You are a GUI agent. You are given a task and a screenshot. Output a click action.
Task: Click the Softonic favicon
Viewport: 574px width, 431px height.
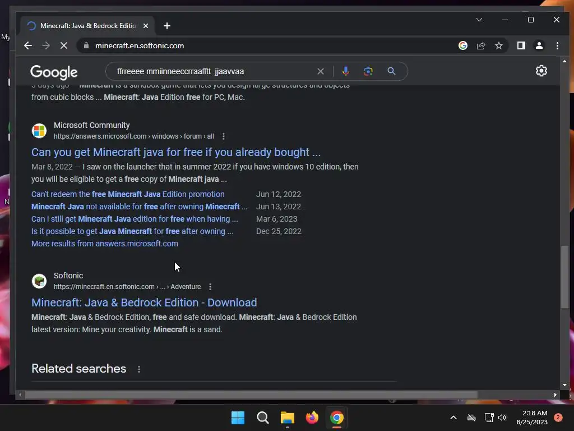point(39,281)
